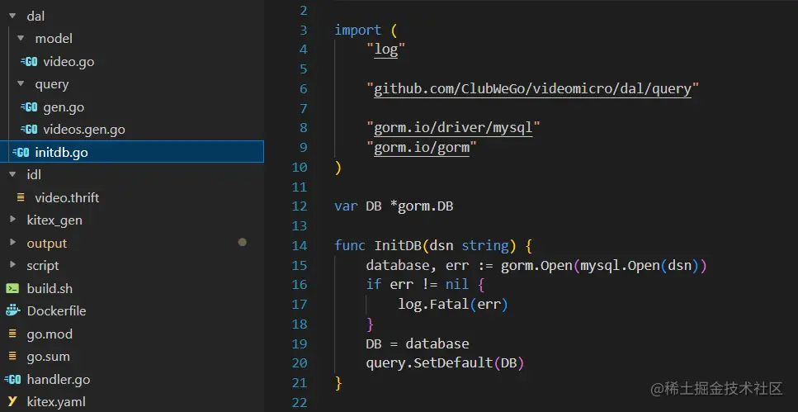
Task: Follow the "log" import link
Action: pyautogui.click(x=385, y=50)
